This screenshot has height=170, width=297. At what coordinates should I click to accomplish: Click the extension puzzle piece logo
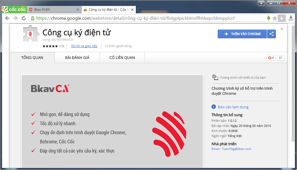(x=31, y=34)
